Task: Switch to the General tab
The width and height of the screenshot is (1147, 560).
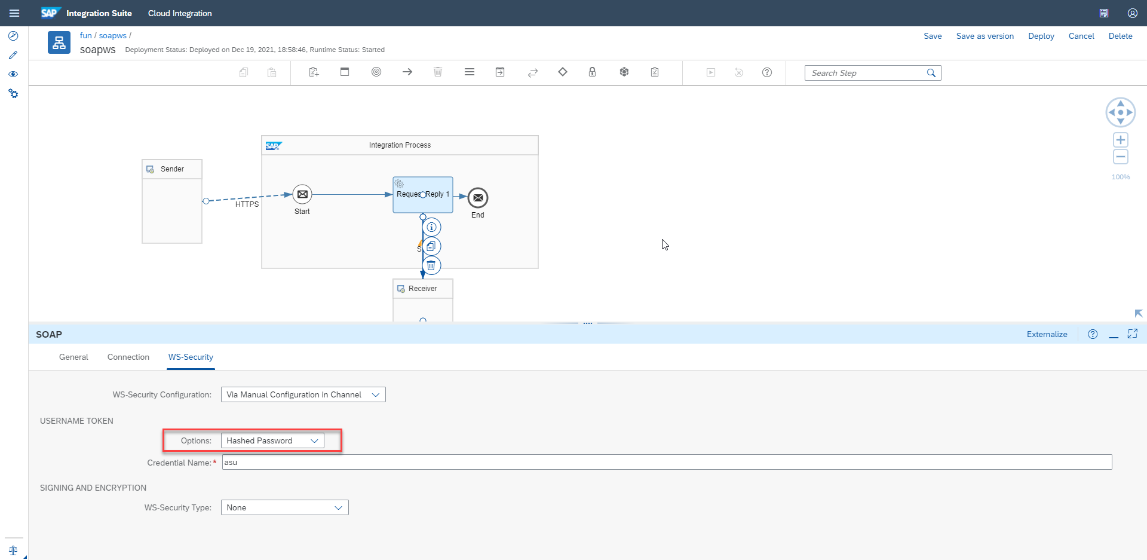Action: pyautogui.click(x=73, y=357)
